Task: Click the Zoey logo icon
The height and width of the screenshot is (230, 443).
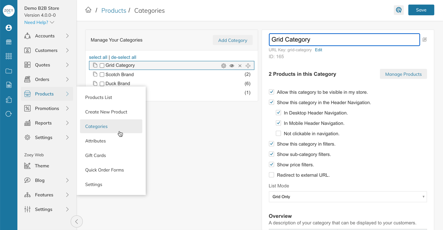Action: click(x=9, y=11)
